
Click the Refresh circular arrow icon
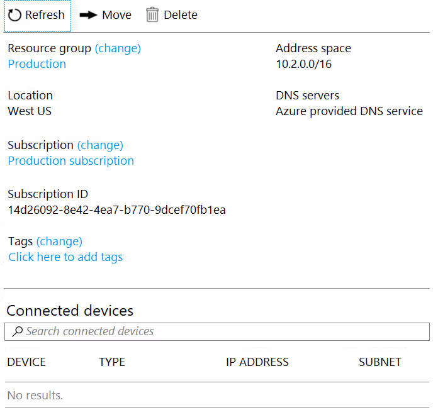(x=14, y=15)
